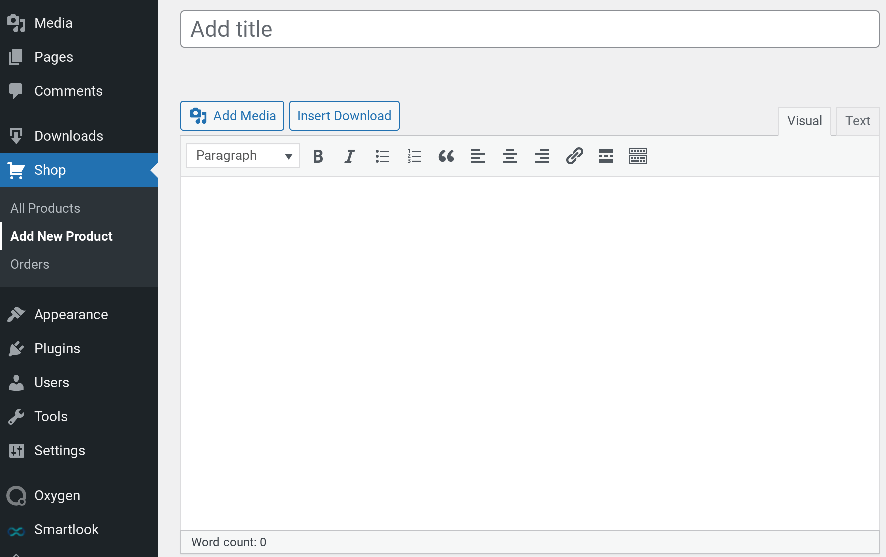886x557 pixels.
Task: Switch to the Visual editor tab
Action: click(804, 121)
